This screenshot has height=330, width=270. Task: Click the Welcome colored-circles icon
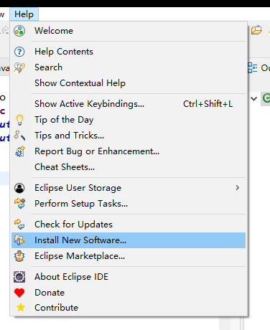(x=19, y=31)
